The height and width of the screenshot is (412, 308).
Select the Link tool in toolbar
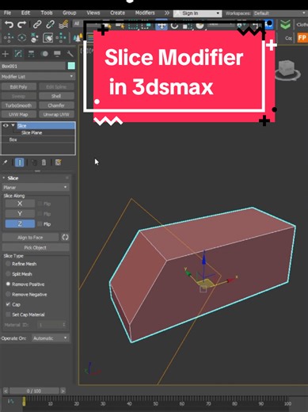click(x=37, y=25)
